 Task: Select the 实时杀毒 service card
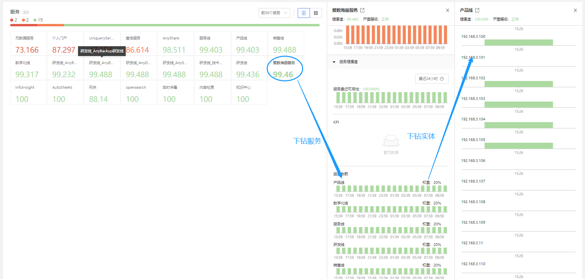click(x=176, y=93)
